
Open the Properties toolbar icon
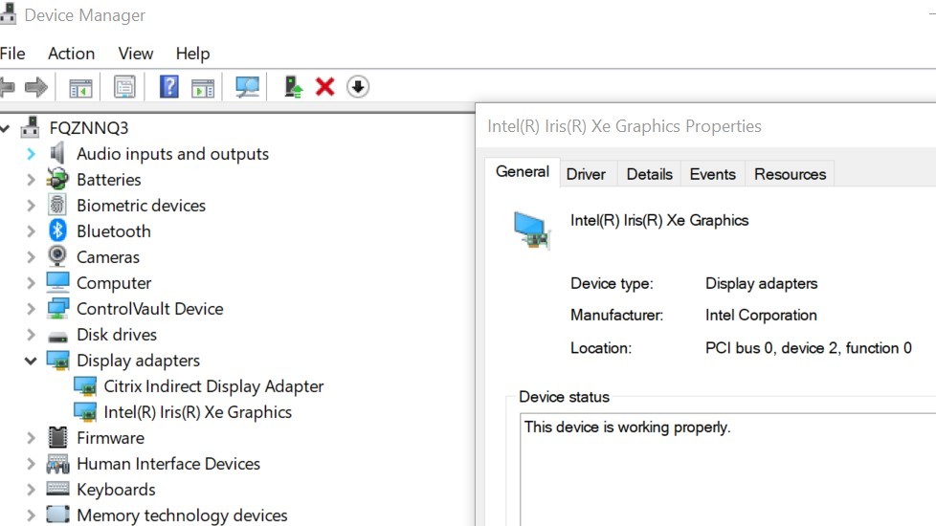[124, 87]
